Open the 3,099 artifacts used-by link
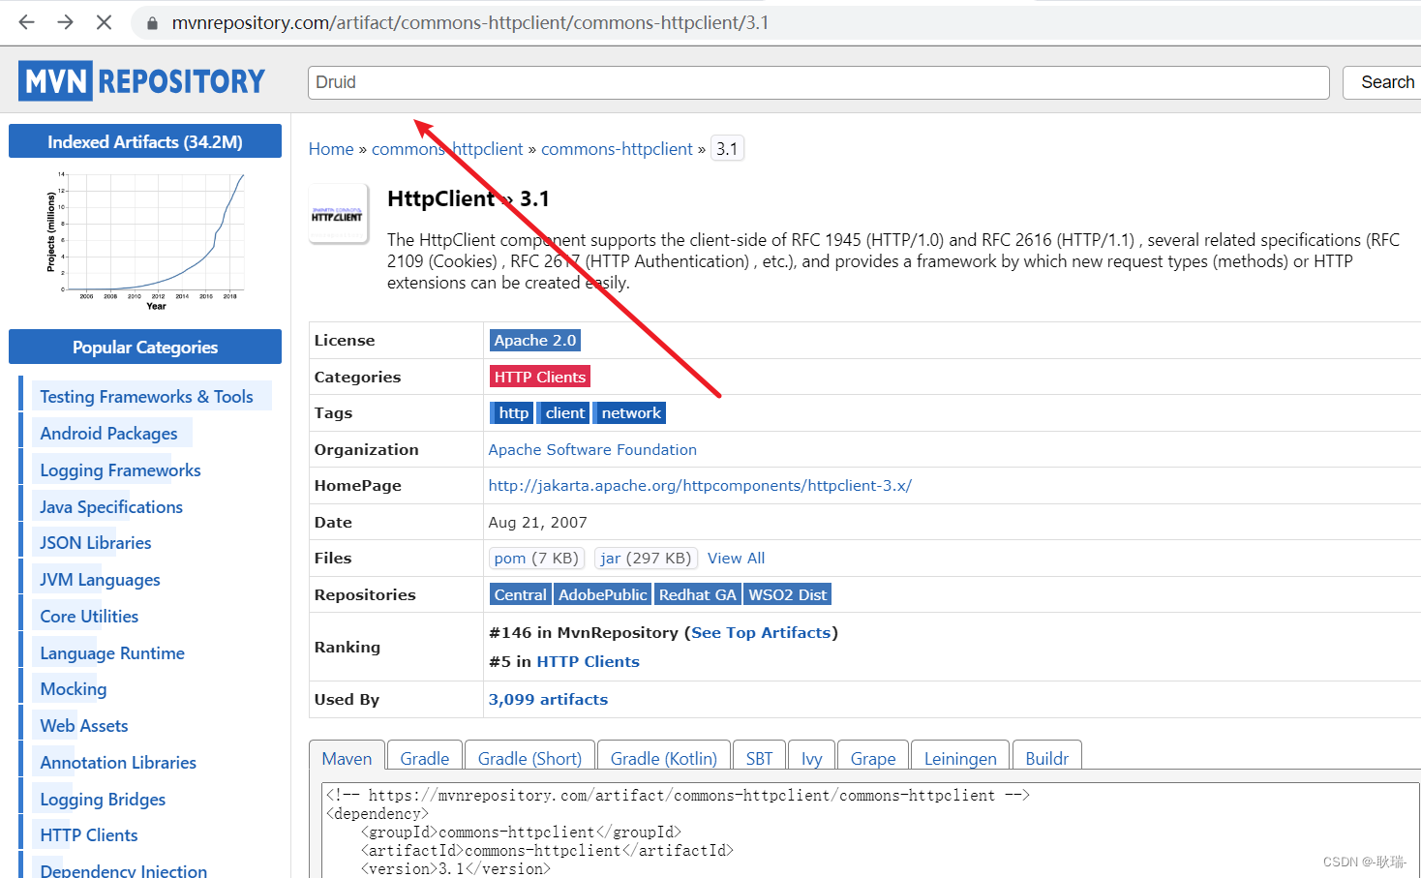Screen dimensions: 1421x878 click(548, 700)
